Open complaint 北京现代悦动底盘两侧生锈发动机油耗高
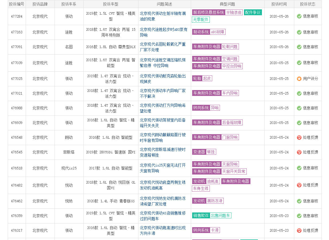This screenshot has height=240, width=329. (x=163, y=185)
